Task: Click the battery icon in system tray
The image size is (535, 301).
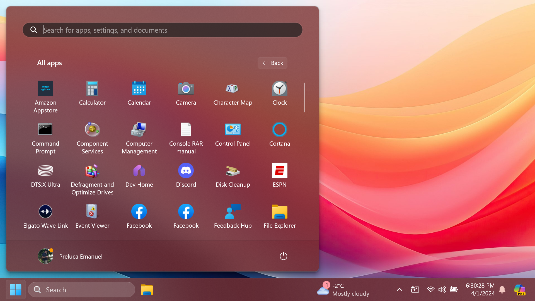Action: pos(454,290)
